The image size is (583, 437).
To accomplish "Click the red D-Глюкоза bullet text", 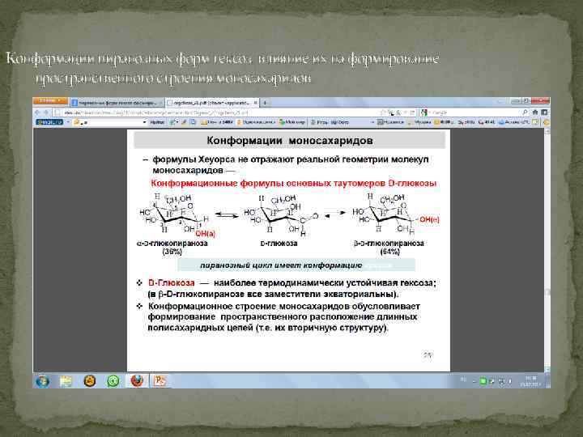I will (x=172, y=283).
